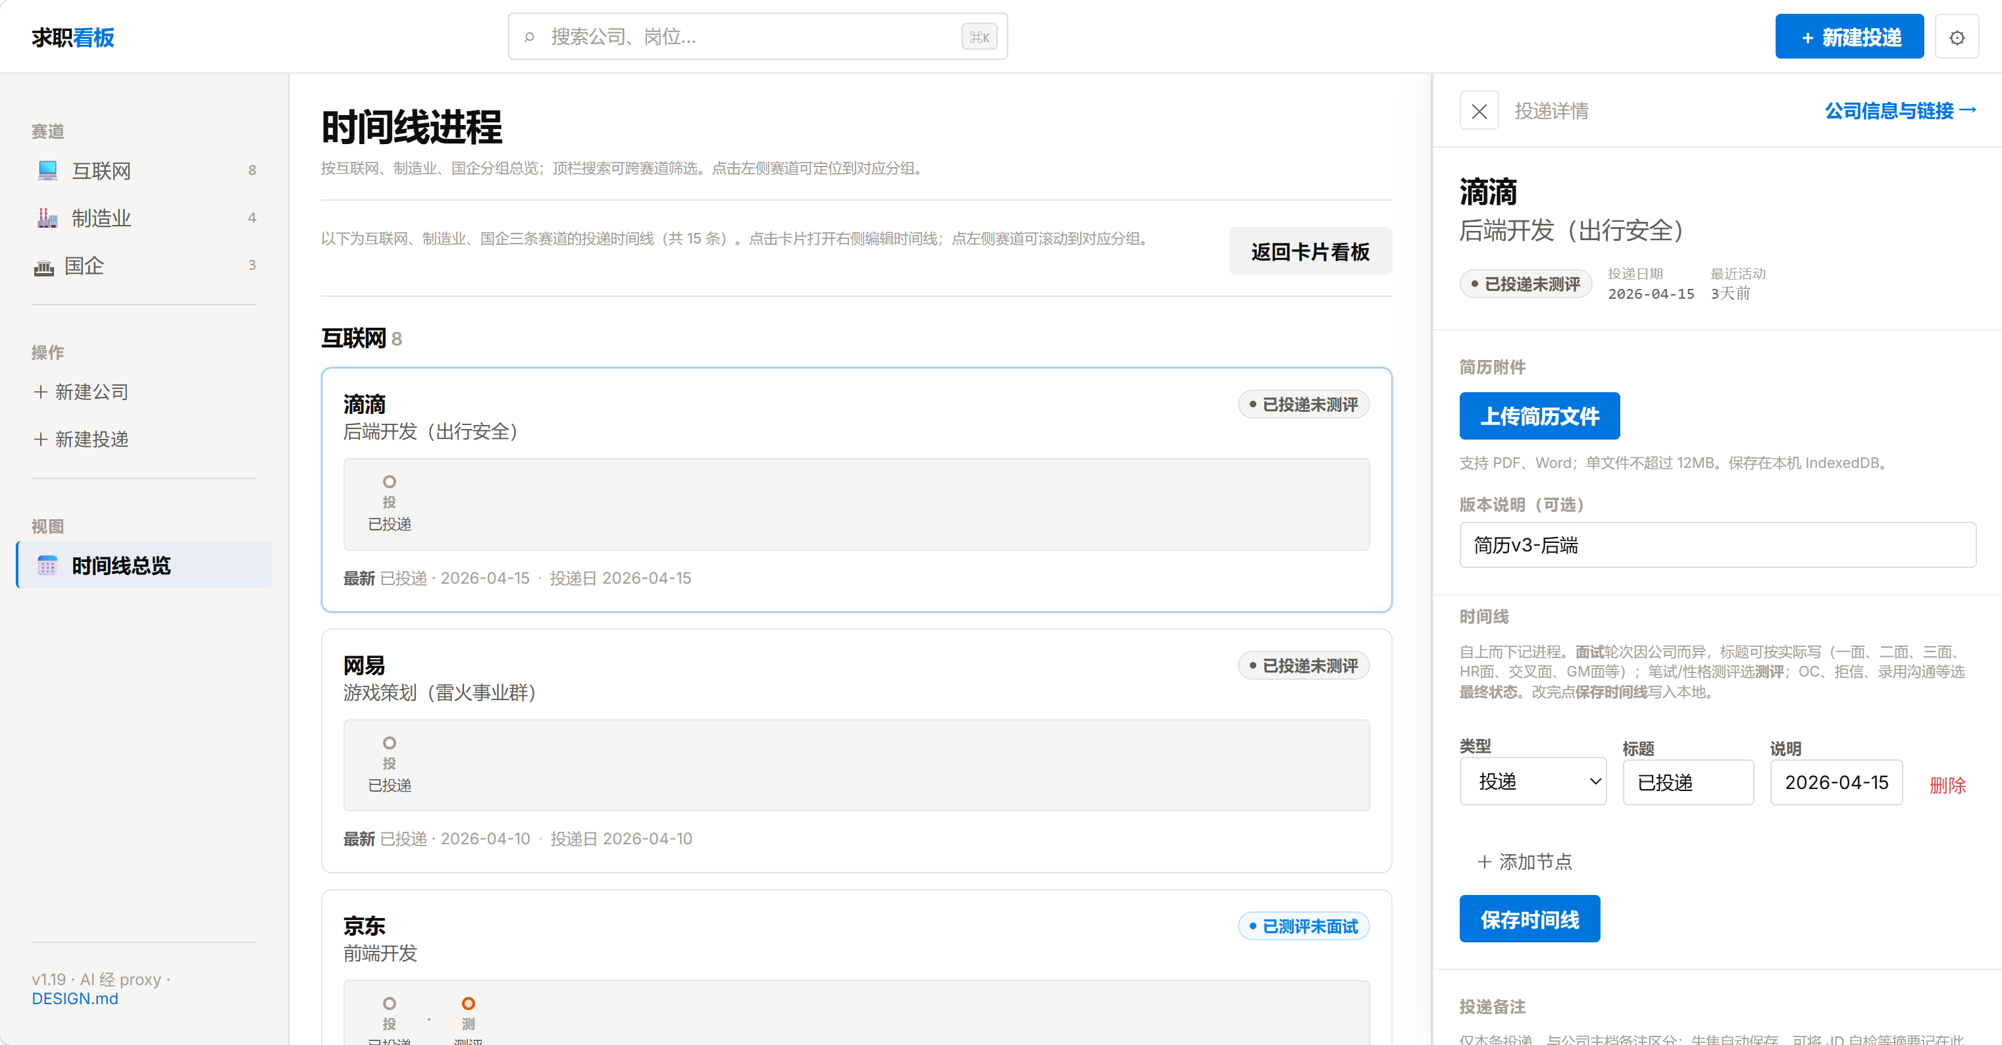The width and height of the screenshot is (2002, 1045).
Task: Click 投递日期 2026-04-15 value in detail panel
Action: [1651, 293]
